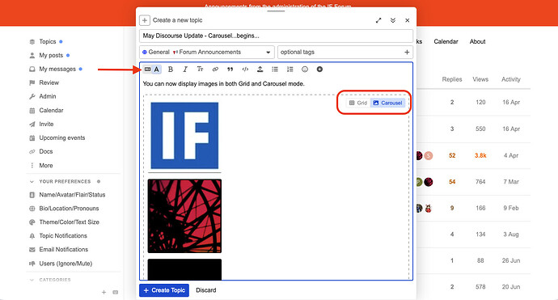Click keyboard icon at sidebar bottom
This screenshot has width=558, height=300.
[116, 292]
